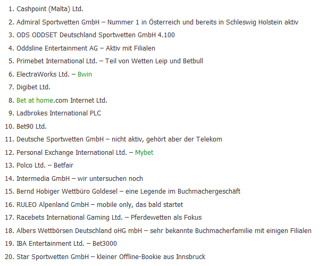Select Bernd Hobiger Wettbüro Goldesel entry
This screenshot has width=320, height=266.
(x=128, y=192)
